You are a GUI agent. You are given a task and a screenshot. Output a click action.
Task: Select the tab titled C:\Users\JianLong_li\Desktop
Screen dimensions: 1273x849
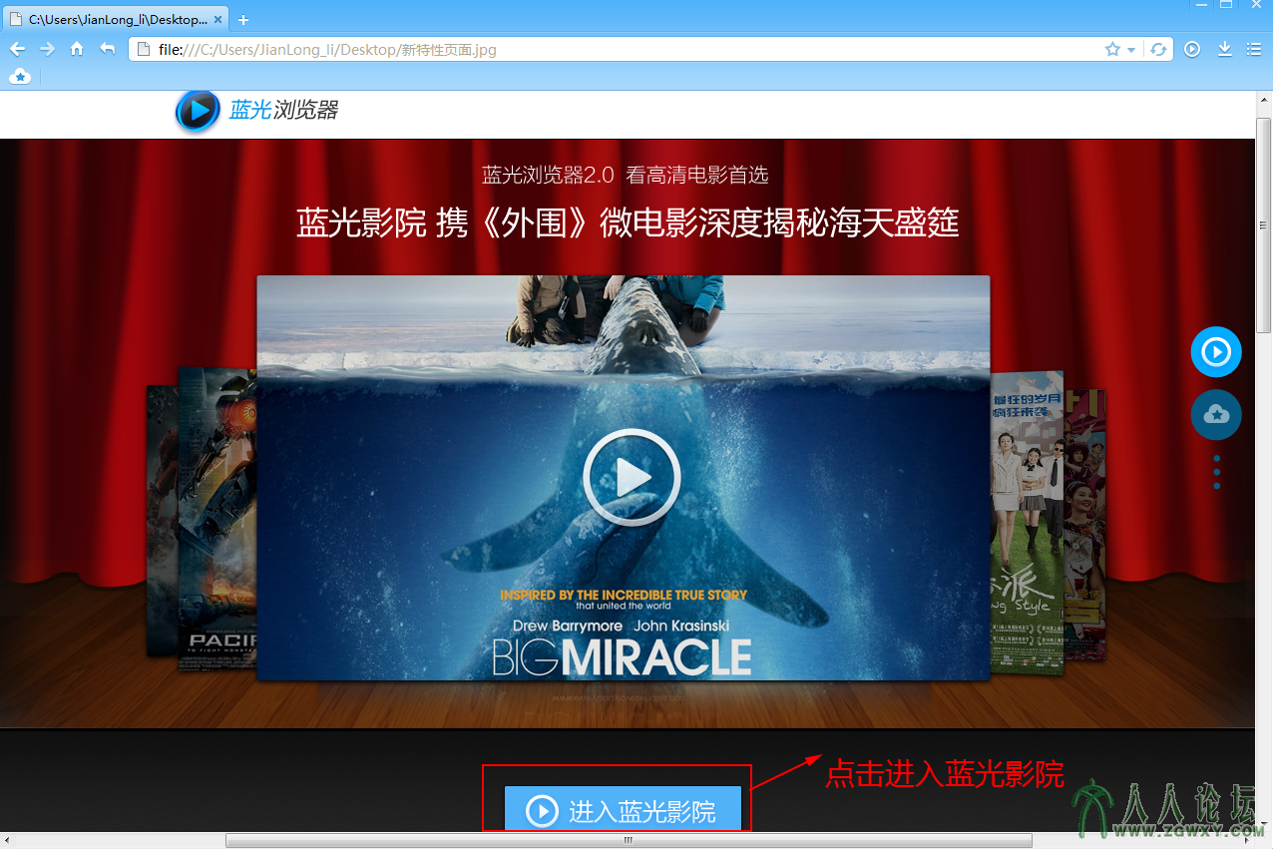110,17
